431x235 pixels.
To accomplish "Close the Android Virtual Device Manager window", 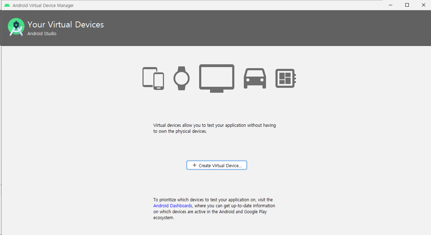I will point(423,5).
